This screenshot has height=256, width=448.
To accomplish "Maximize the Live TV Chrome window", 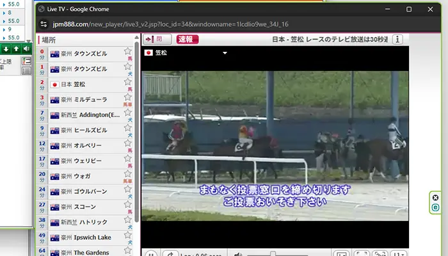I will (x=409, y=9).
